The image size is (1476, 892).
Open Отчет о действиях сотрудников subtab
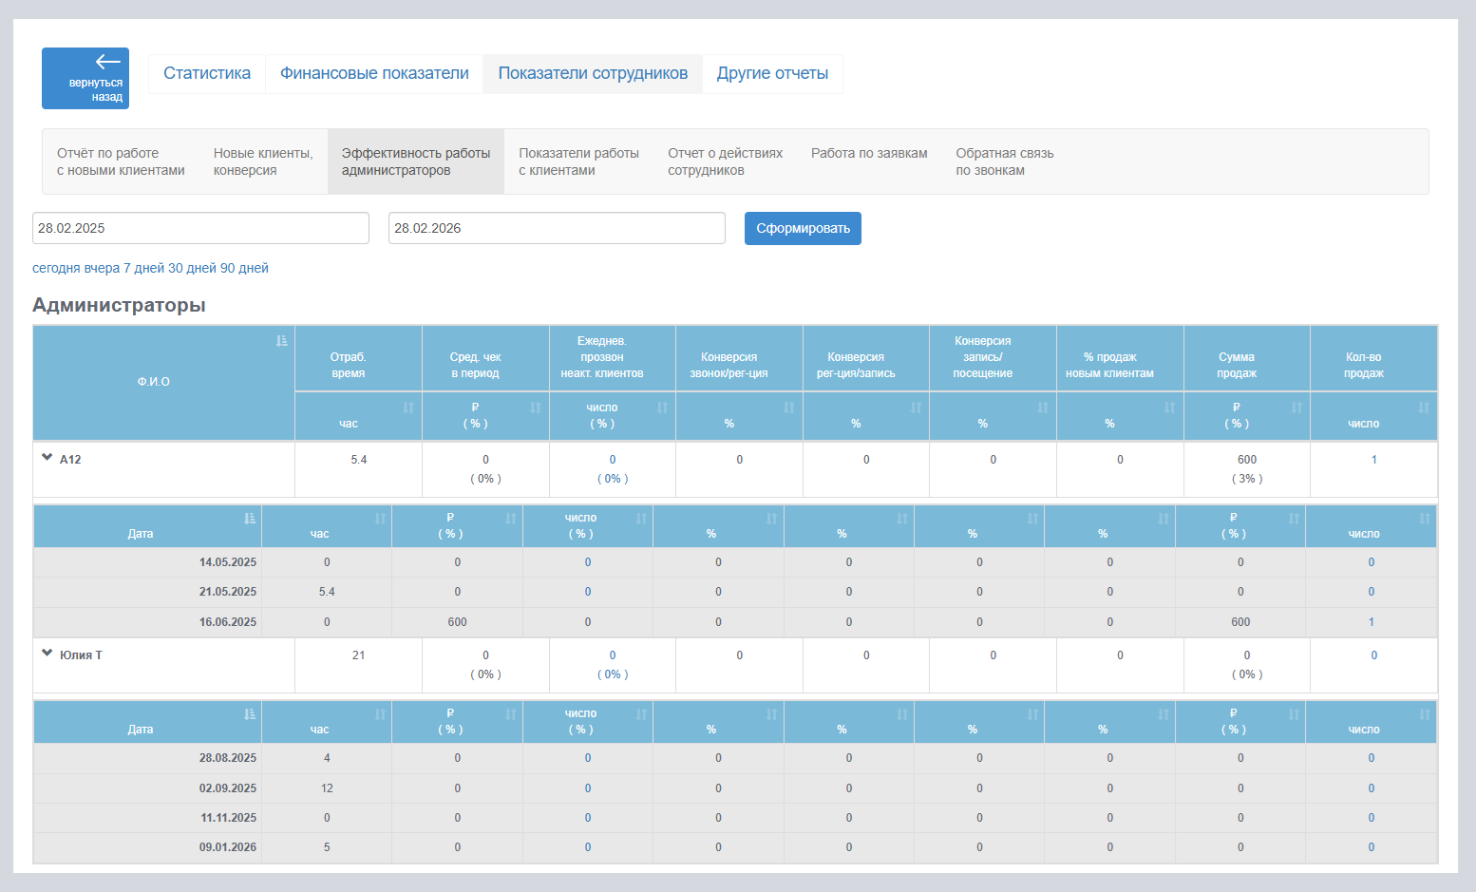(x=725, y=161)
